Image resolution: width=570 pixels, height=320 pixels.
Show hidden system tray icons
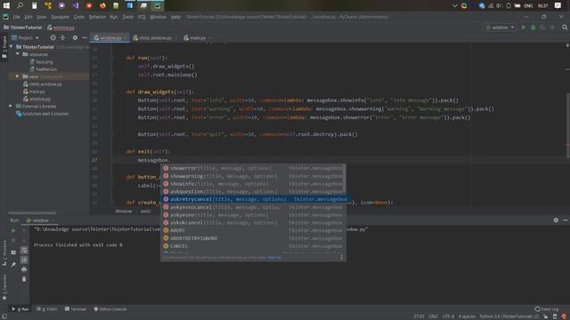click(455, 6)
